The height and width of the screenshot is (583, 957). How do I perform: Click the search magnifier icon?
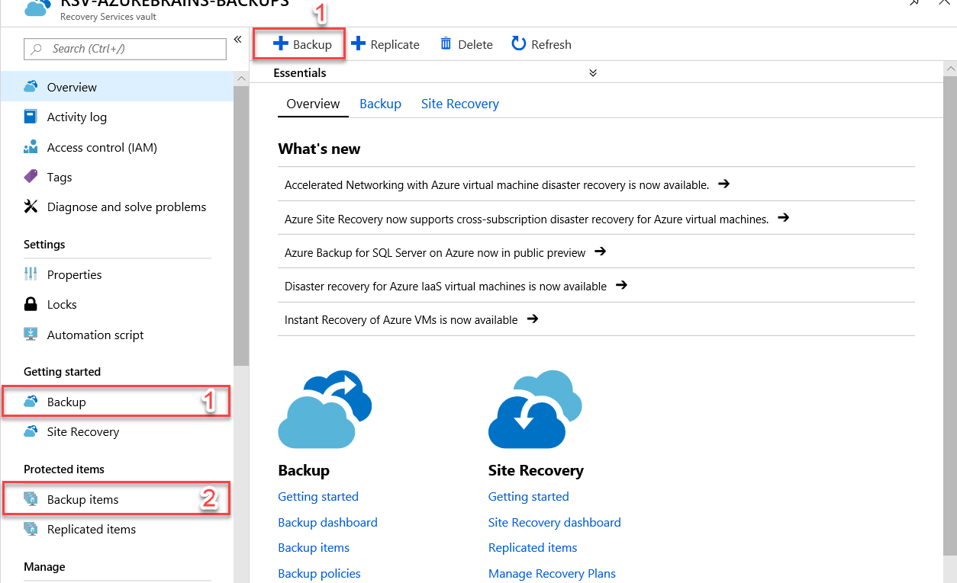click(37, 49)
